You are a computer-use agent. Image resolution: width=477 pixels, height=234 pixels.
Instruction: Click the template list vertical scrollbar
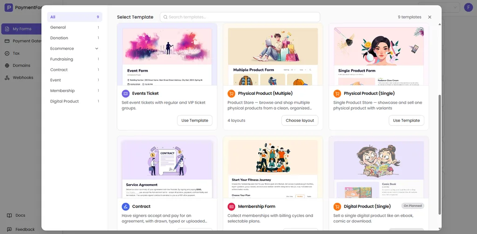[439, 154]
